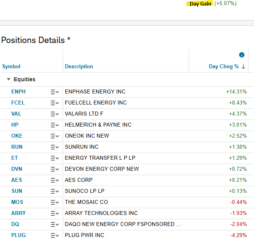Open the DVN symbol link
This screenshot has width=254, height=239.
point(17,169)
